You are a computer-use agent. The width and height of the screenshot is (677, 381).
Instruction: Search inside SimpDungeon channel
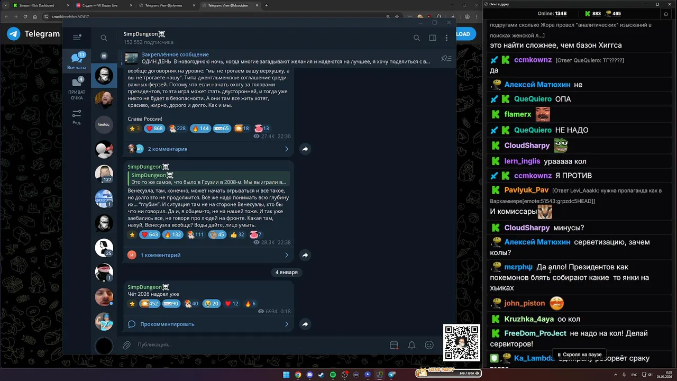tap(417, 38)
